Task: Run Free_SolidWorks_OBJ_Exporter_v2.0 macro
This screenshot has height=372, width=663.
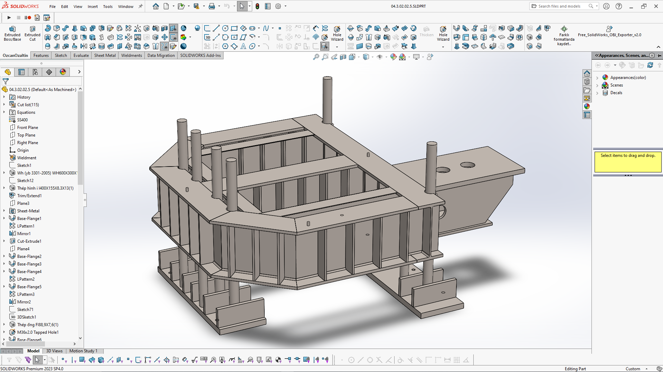Action: tap(609, 31)
